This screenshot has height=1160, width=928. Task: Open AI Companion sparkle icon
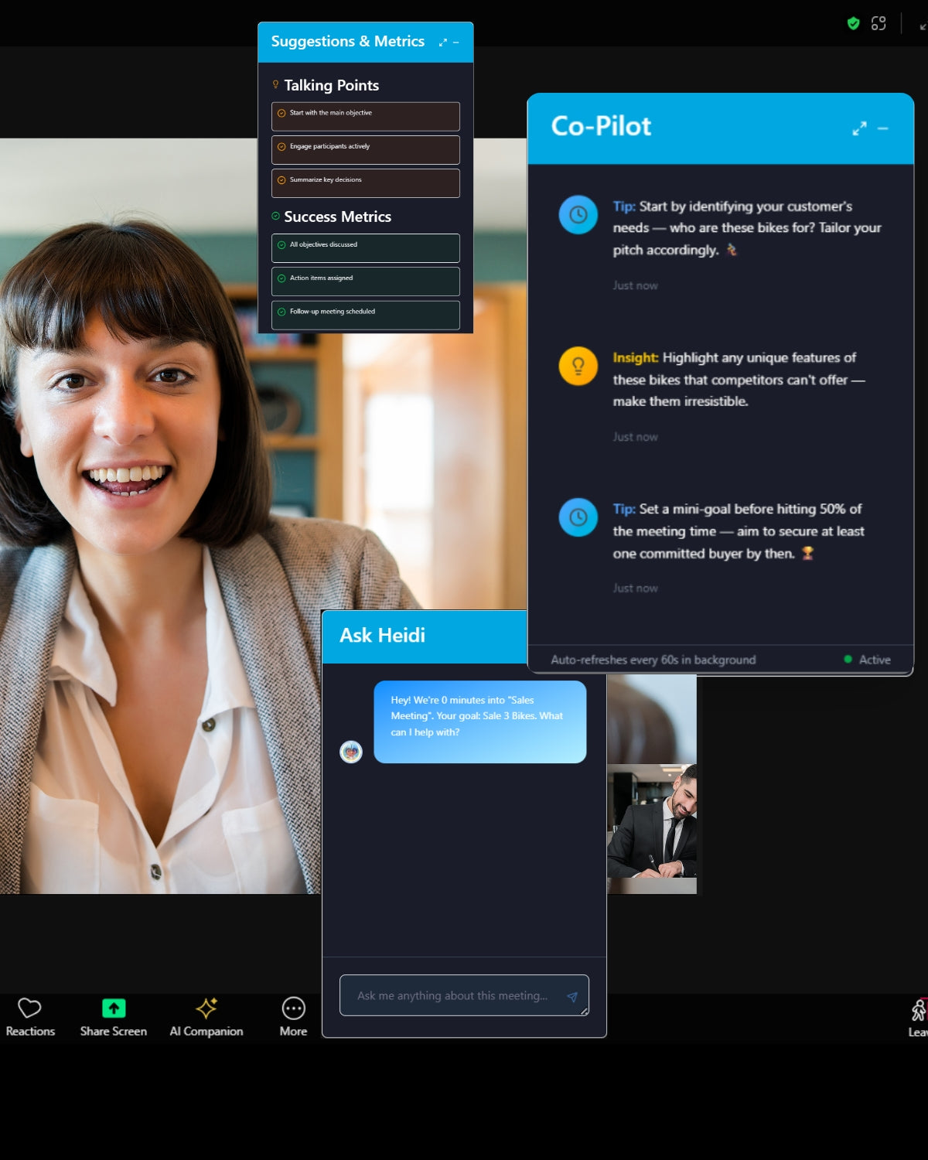(206, 1008)
